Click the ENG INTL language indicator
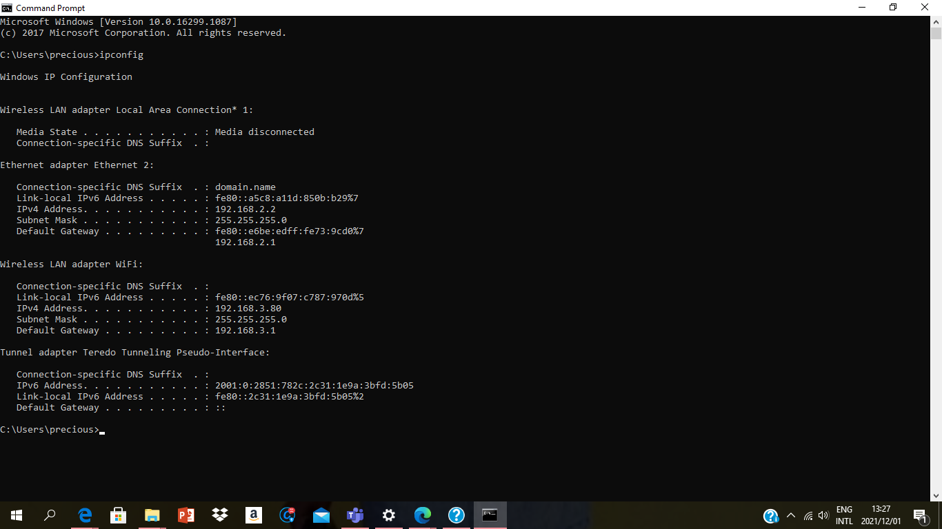The width and height of the screenshot is (942, 529). coord(844,515)
